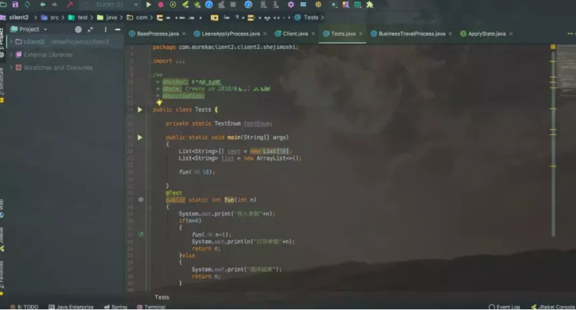Close the BaseProcess.java tab
The height and width of the screenshot is (310, 576).
coord(184,34)
